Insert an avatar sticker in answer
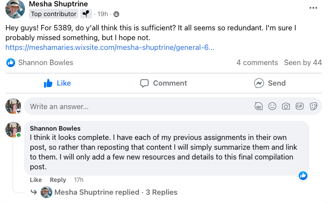The image size is (328, 203). click(258, 106)
